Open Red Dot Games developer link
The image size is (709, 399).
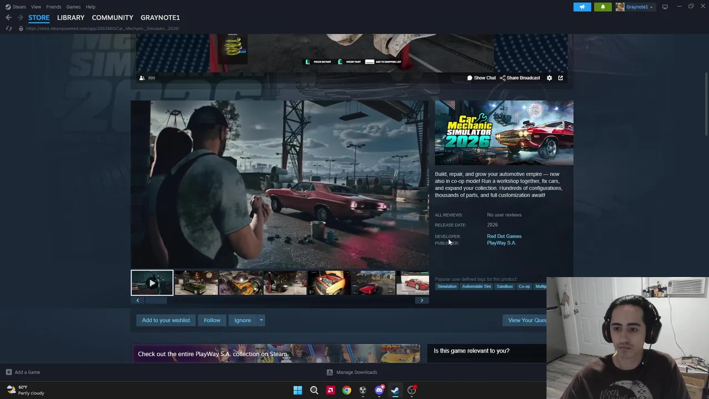(504, 236)
